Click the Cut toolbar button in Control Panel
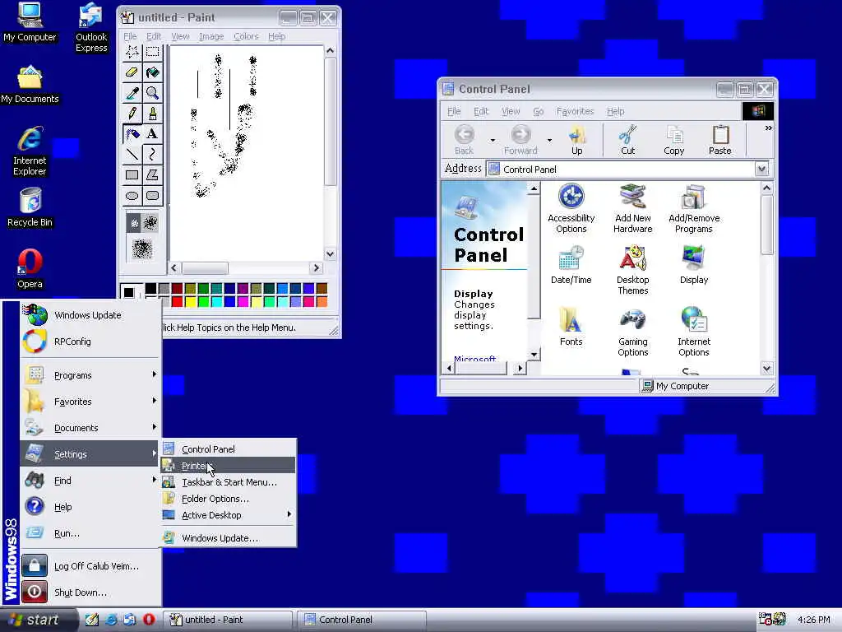 coord(627,140)
